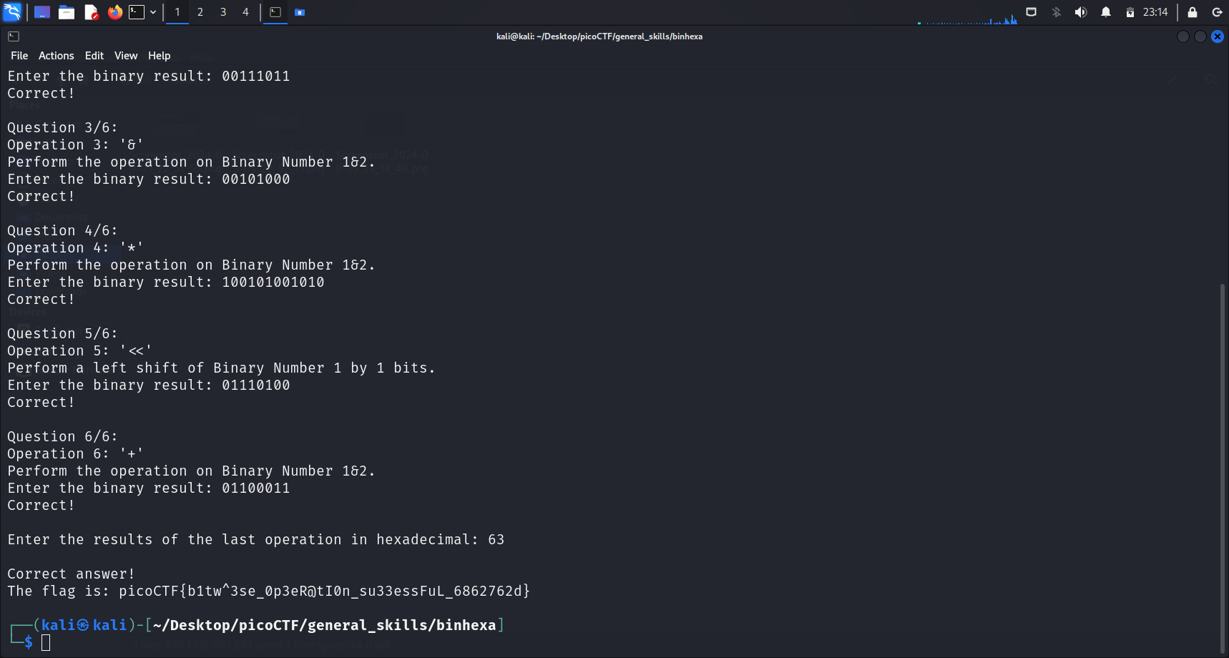Image resolution: width=1229 pixels, height=658 pixels.
Task: Expand the Help menu
Action: pyautogui.click(x=159, y=56)
